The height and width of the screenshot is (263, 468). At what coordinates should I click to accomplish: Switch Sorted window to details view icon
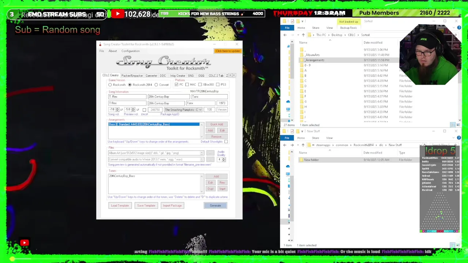coord(453,125)
